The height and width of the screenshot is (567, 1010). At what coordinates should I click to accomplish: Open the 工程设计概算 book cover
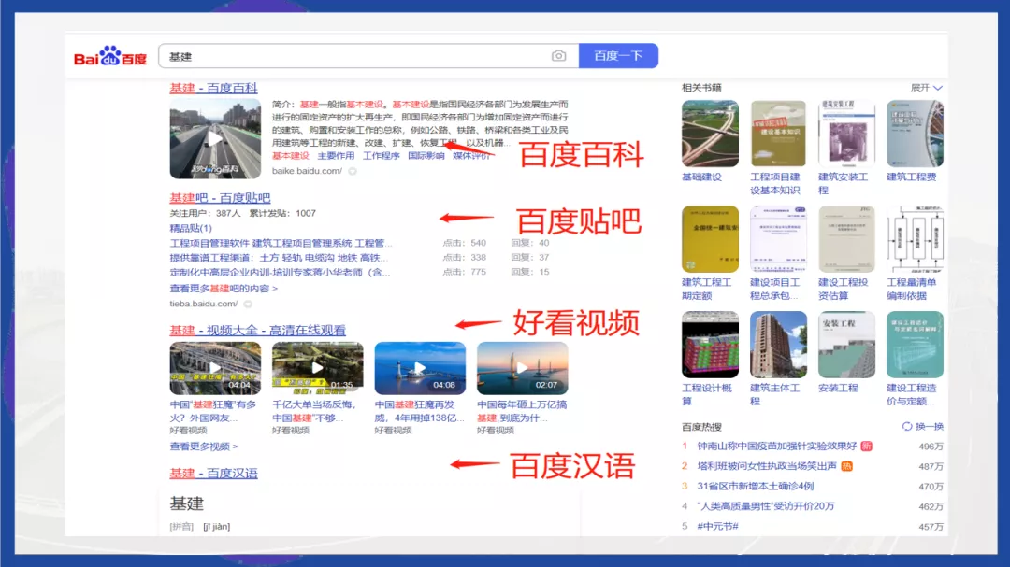tap(710, 345)
